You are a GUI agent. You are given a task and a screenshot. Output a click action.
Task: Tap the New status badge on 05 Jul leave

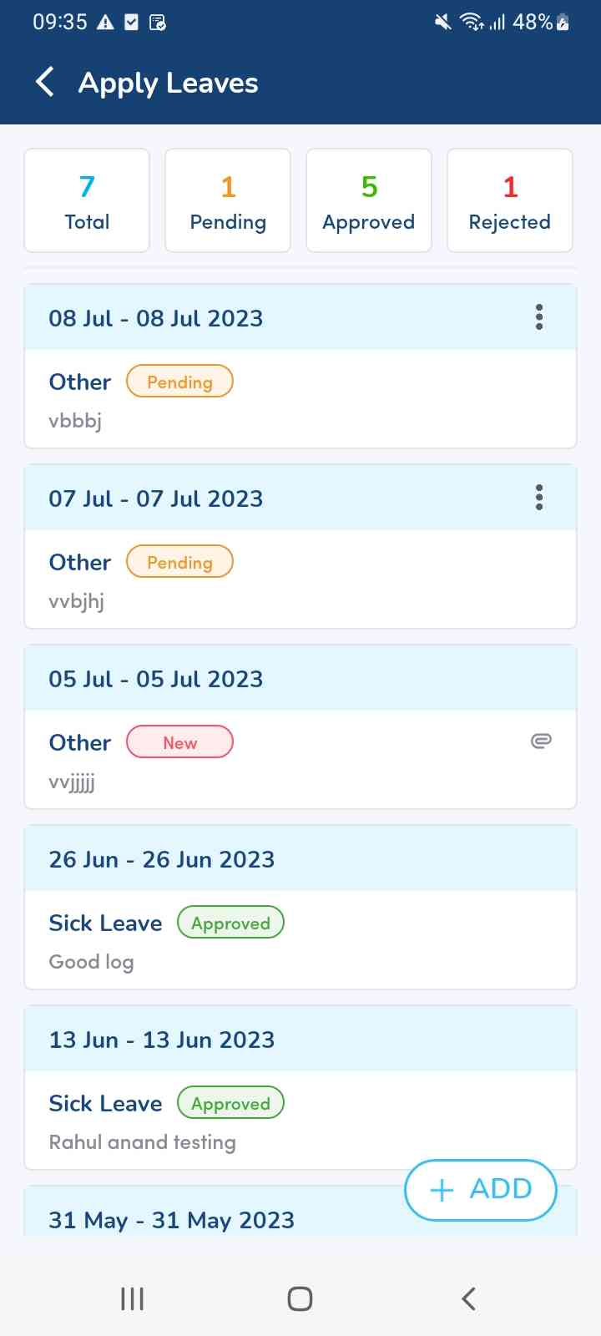coord(179,742)
